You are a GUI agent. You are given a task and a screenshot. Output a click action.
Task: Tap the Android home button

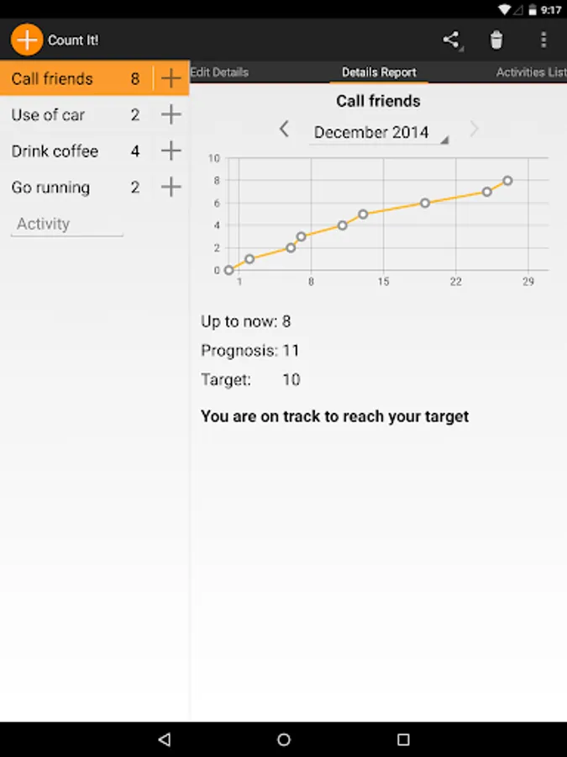tap(284, 739)
